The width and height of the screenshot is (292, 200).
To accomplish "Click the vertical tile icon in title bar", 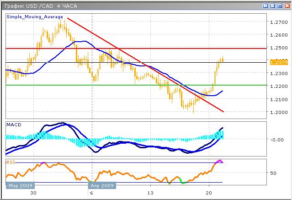I will pyautogui.click(x=265, y=6).
